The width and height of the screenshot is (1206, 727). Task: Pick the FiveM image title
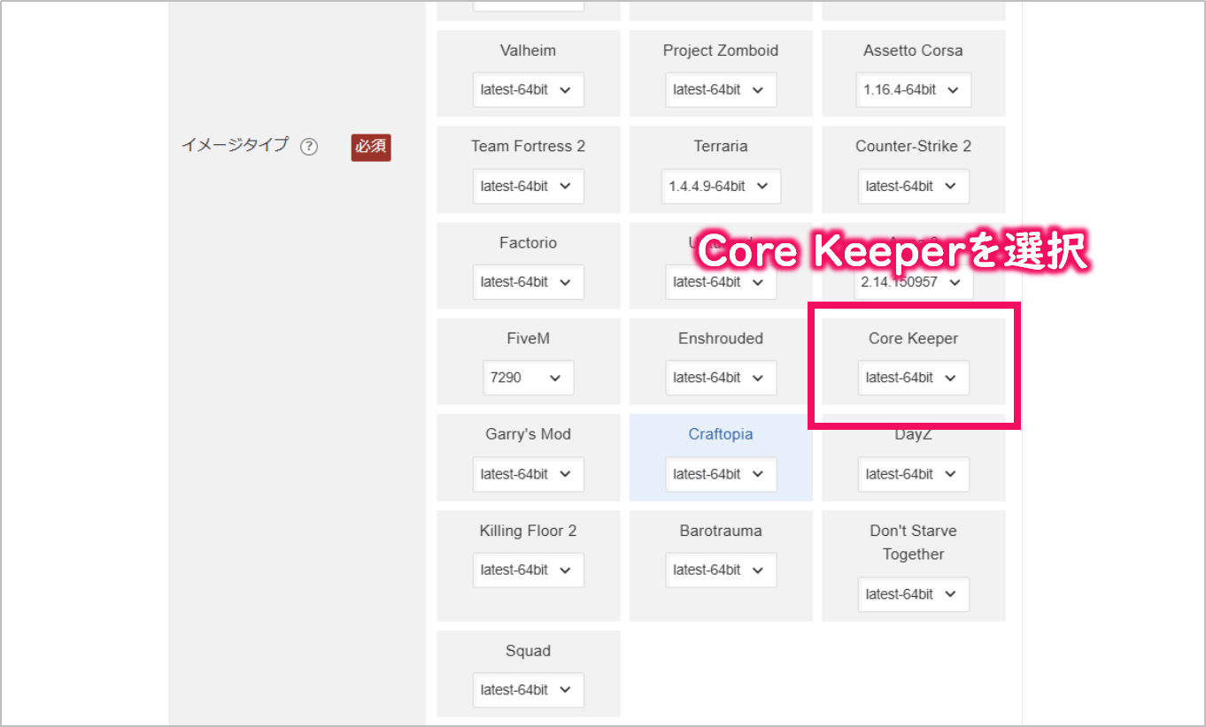528,338
